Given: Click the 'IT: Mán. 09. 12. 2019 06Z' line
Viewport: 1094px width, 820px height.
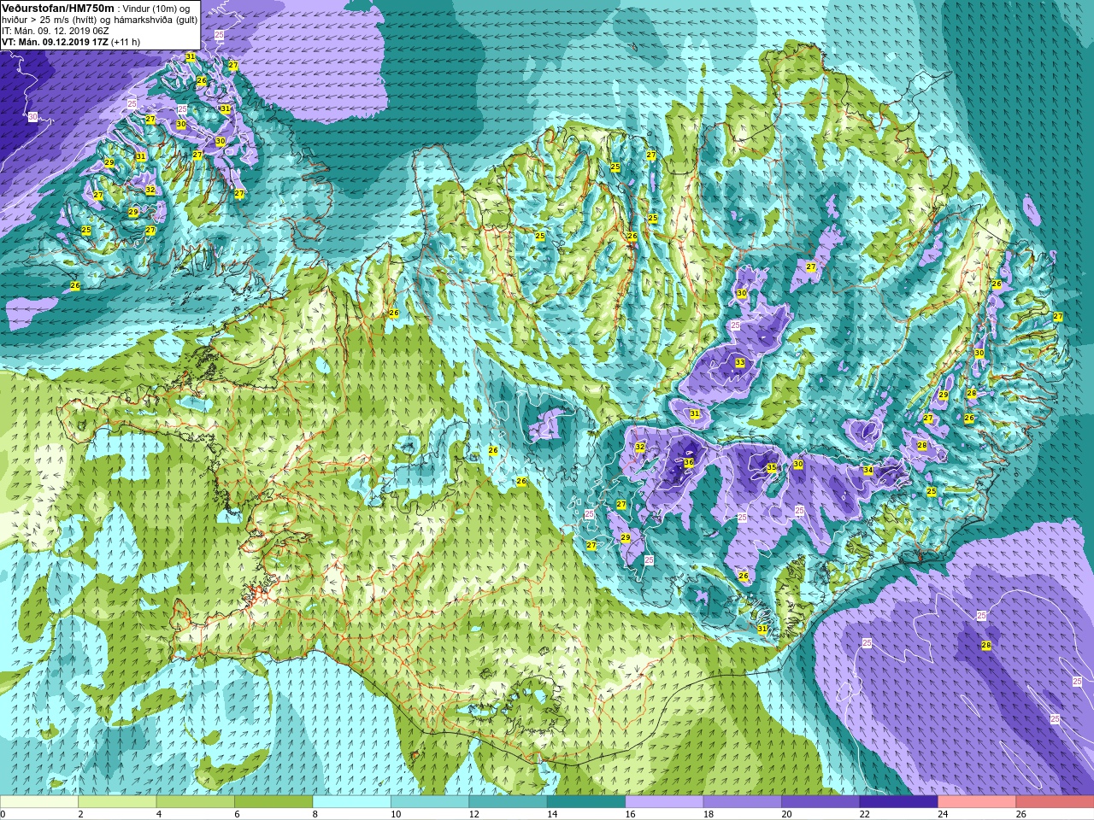Looking at the screenshot, I should (55, 31).
